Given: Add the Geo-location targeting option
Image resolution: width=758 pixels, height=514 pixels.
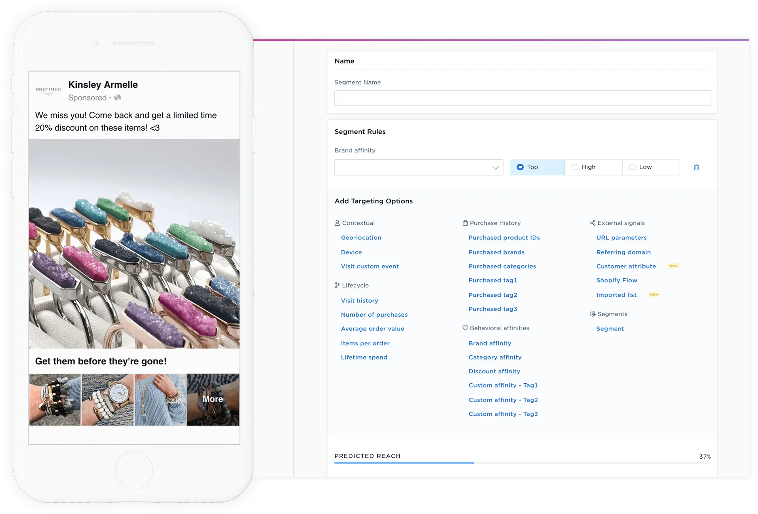Looking at the screenshot, I should point(361,237).
